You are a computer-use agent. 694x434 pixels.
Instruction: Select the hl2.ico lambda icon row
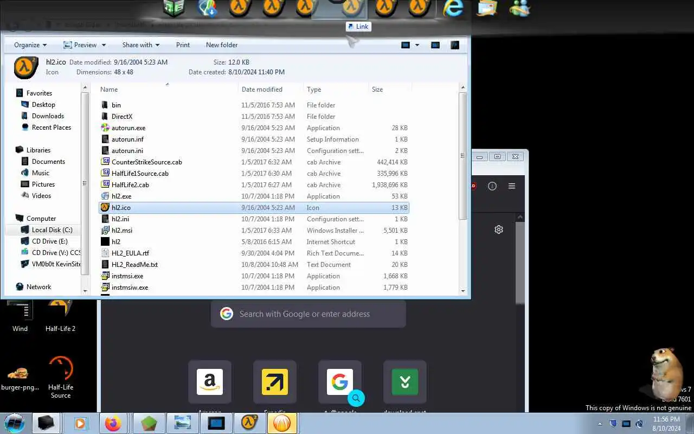(254, 208)
